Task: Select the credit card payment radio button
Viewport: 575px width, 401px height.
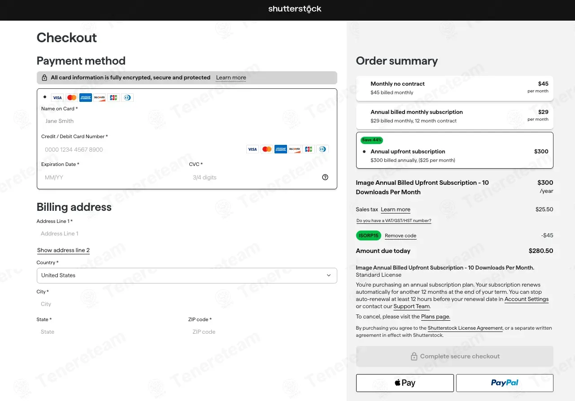Action: [45, 97]
